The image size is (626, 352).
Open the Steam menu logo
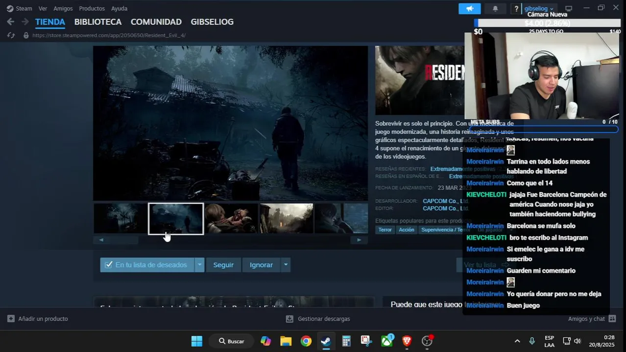coord(10,8)
